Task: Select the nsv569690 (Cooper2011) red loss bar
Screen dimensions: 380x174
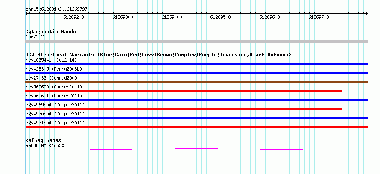Action: (x=184, y=91)
